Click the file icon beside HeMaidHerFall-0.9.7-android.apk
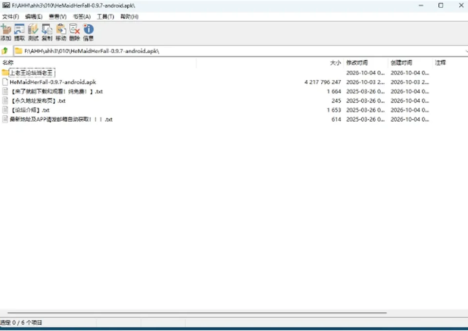The width and height of the screenshot is (468, 331). click(5, 82)
